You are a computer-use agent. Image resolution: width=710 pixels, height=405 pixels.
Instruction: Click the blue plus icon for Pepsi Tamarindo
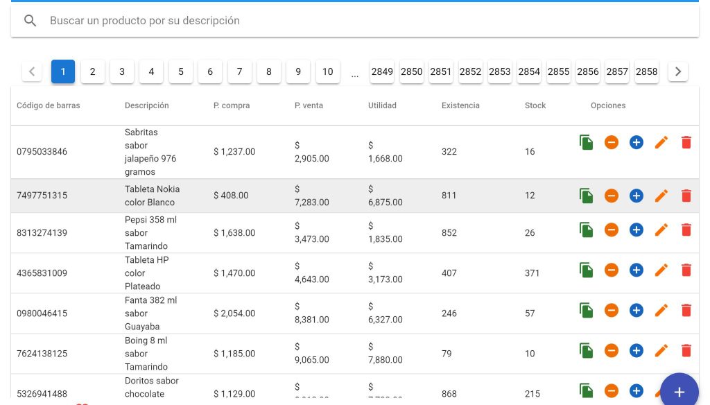point(636,230)
